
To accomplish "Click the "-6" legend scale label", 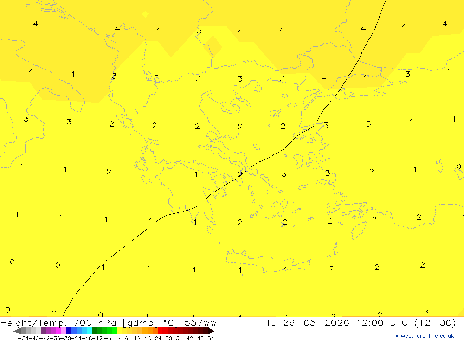I will (x=108, y=338).
